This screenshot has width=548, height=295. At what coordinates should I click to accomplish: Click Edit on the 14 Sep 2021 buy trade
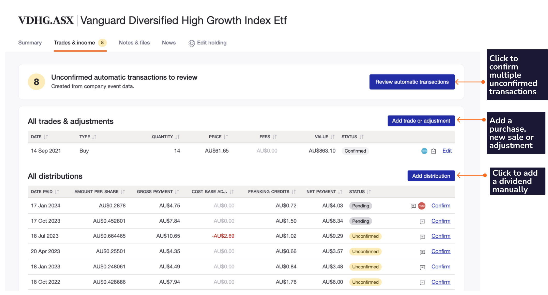[447, 151]
